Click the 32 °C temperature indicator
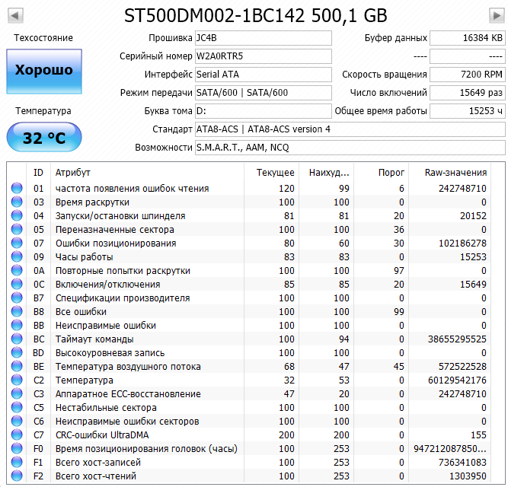Screen dimensions: 508x487 pos(44,137)
